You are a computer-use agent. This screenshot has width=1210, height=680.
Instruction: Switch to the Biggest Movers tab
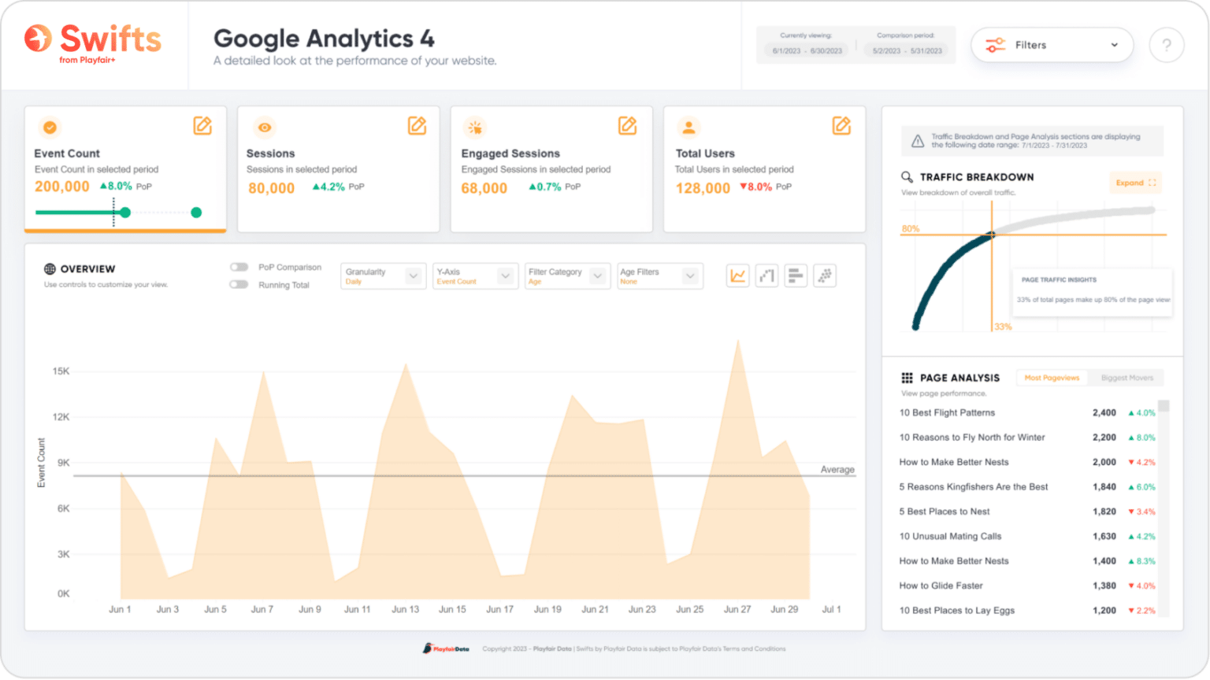click(x=1126, y=378)
